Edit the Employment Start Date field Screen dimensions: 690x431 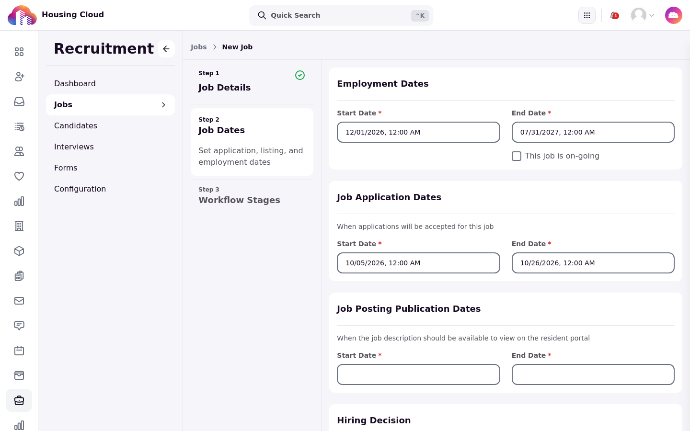point(418,132)
